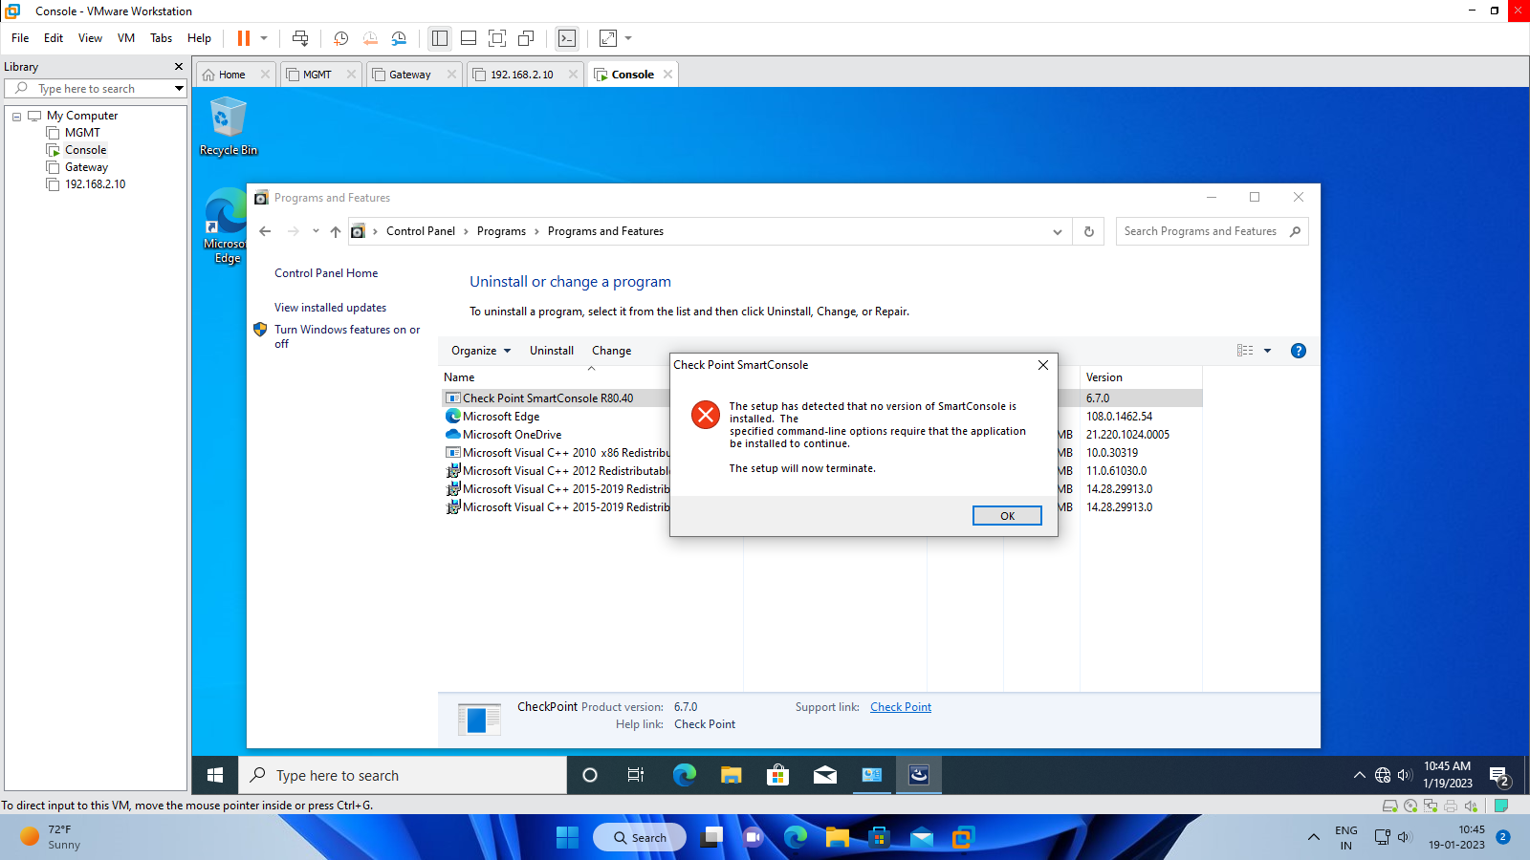
Task: Click the blue Help question mark icon
Action: (1298, 351)
